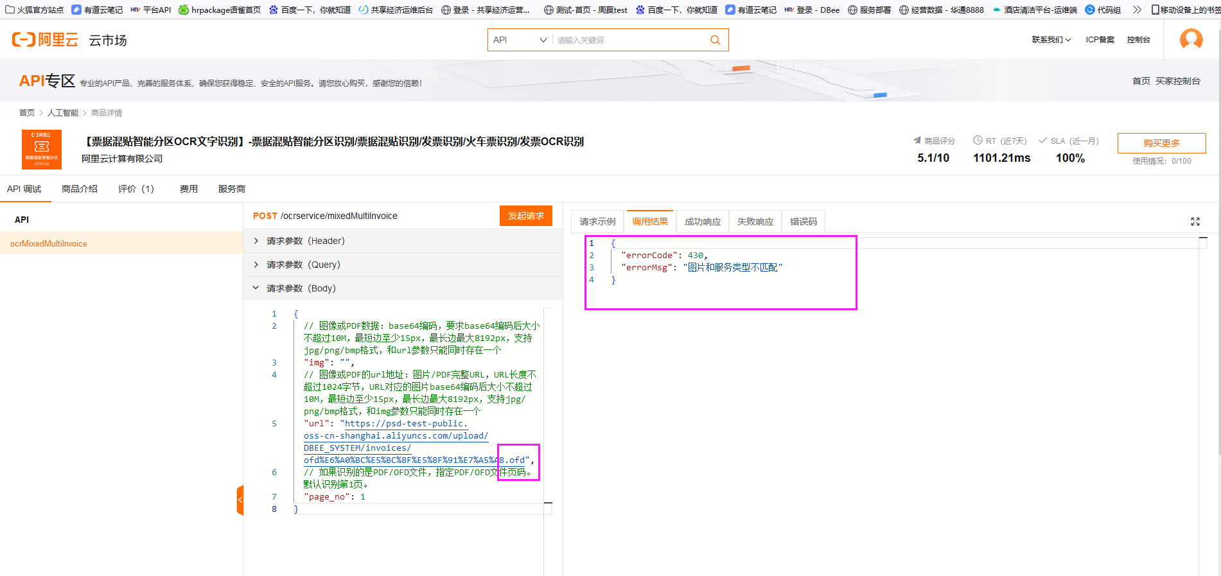Open the bookmarks overflow chevron

(1137, 10)
